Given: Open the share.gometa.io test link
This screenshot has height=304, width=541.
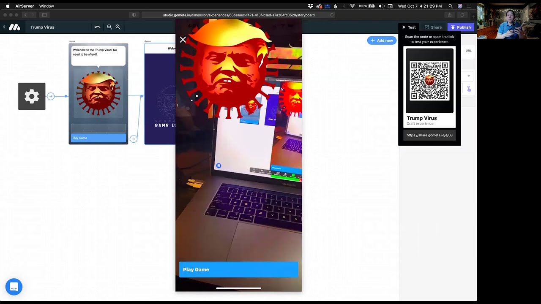Looking at the screenshot, I should [429, 135].
